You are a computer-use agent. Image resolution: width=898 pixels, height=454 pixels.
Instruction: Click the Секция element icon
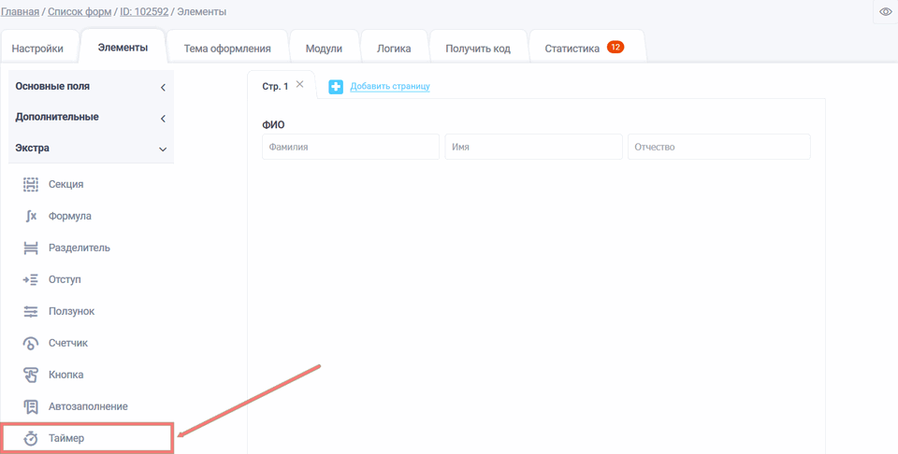(31, 185)
